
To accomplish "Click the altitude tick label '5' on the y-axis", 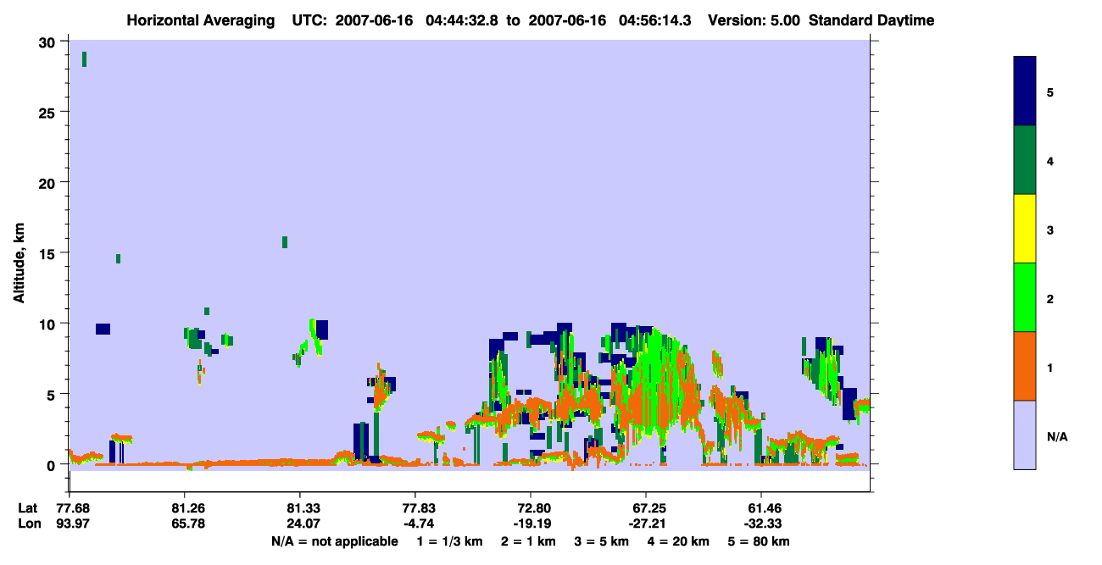I will [53, 394].
